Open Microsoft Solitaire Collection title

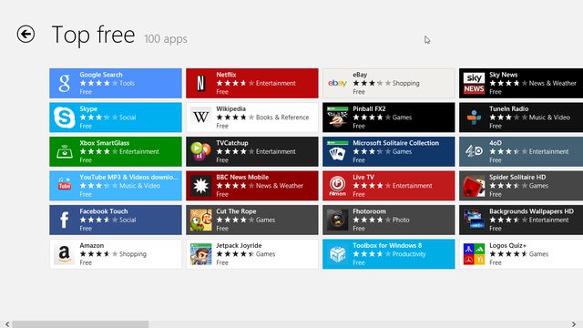coord(395,143)
